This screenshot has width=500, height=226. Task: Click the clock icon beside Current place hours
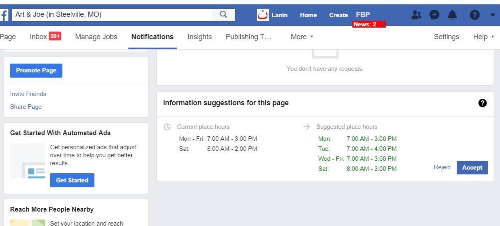click(167, 127)
